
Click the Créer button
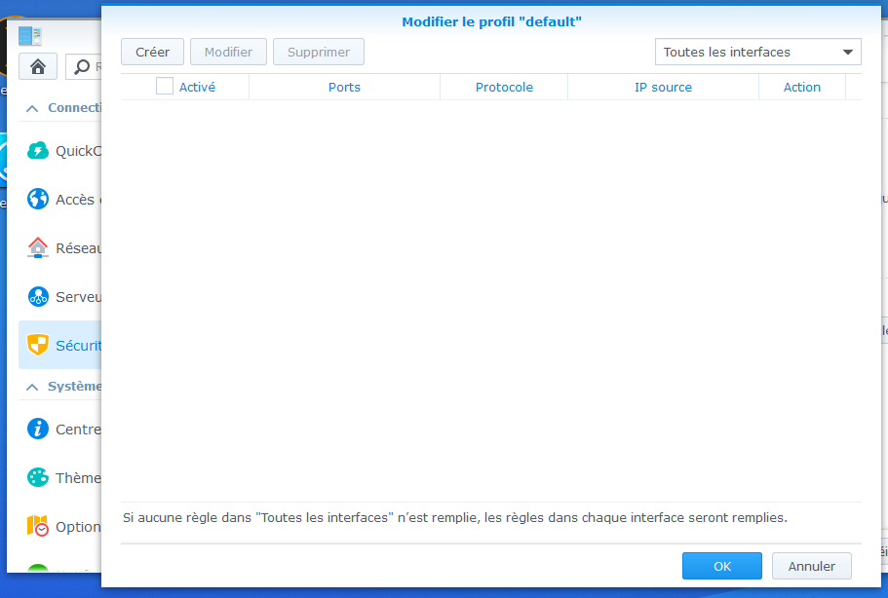click(152, 52)
